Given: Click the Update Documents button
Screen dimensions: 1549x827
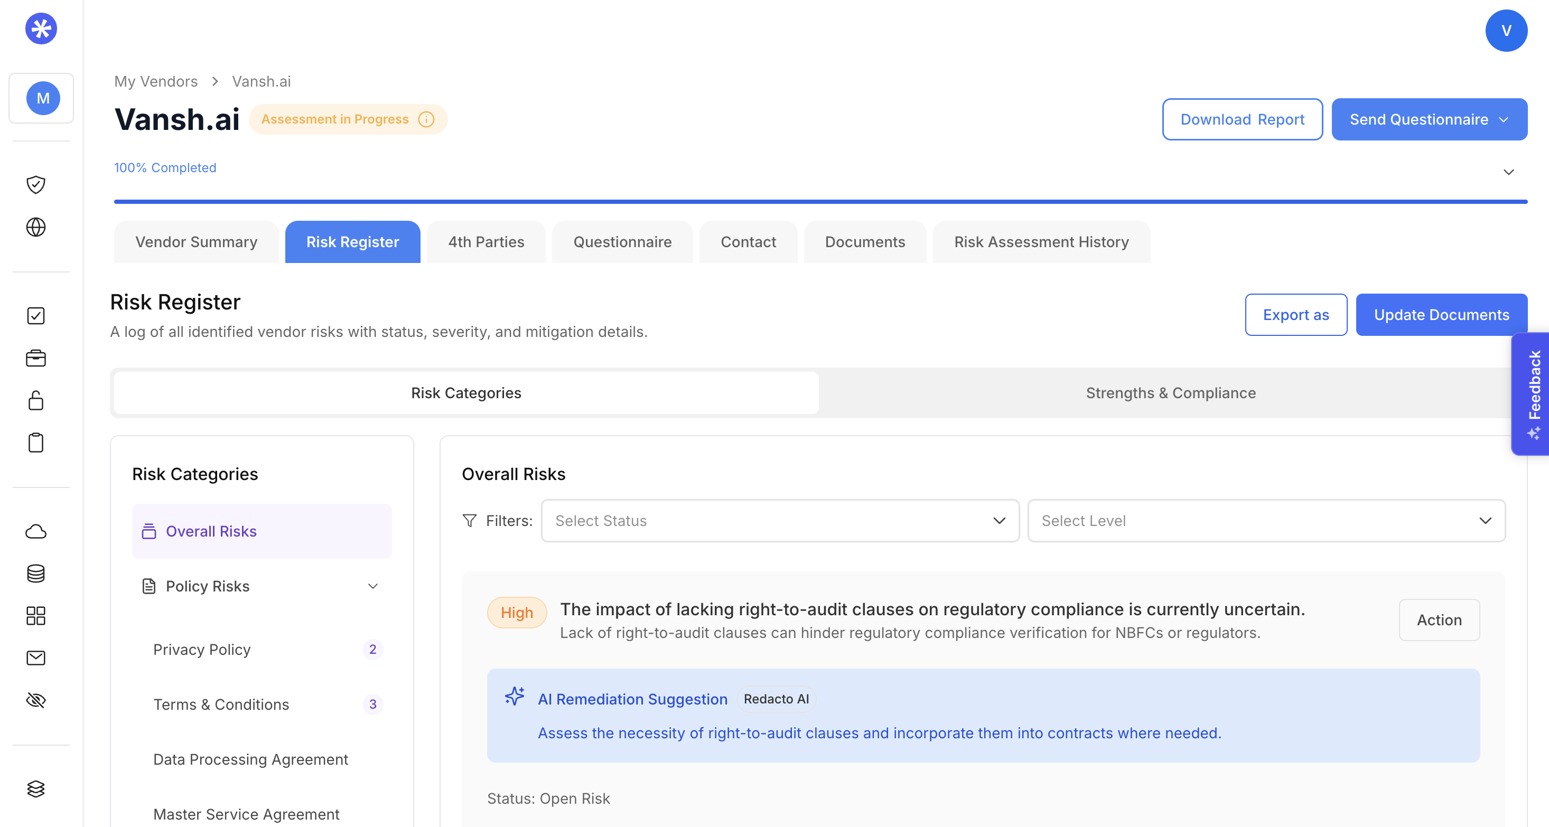Looking at the screenshot, I should click(1441, 314).
